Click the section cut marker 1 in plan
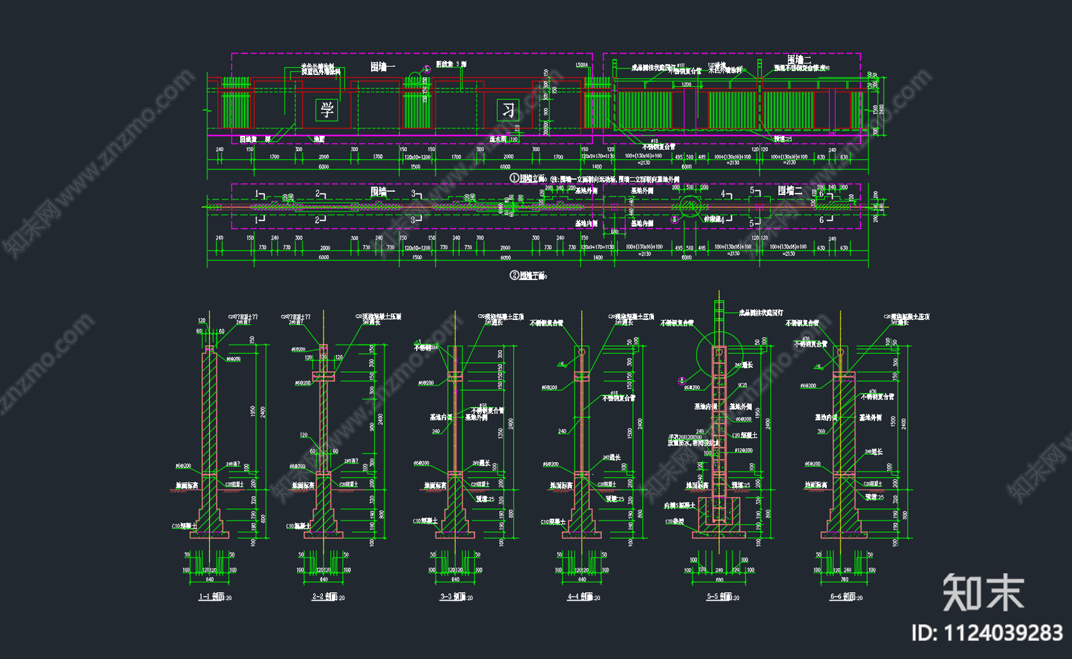1072x659 pixels. click(259, 194)
